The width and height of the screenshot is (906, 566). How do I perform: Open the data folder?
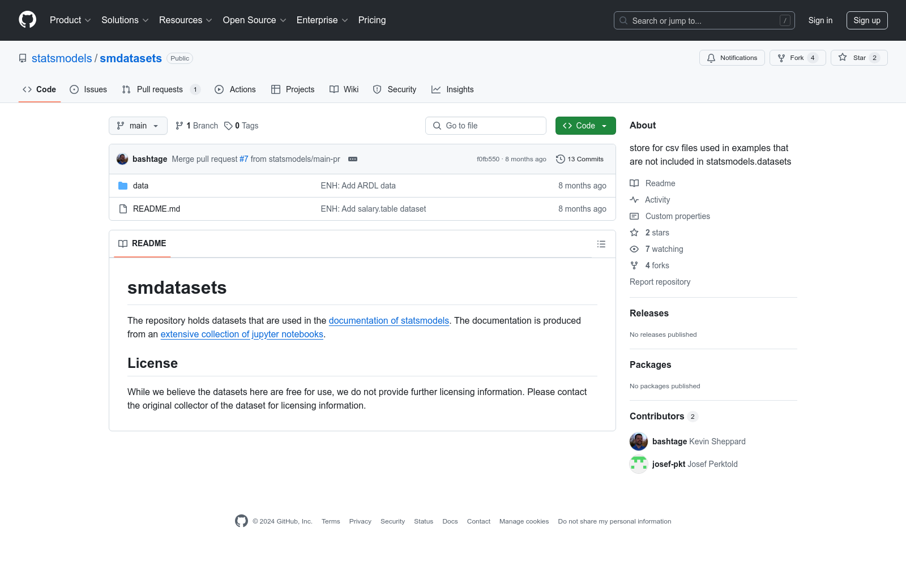point(140,186)
